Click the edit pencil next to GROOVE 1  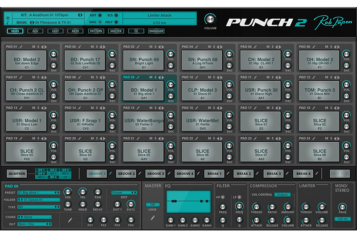pyautogui.click(x=110, y=173)
